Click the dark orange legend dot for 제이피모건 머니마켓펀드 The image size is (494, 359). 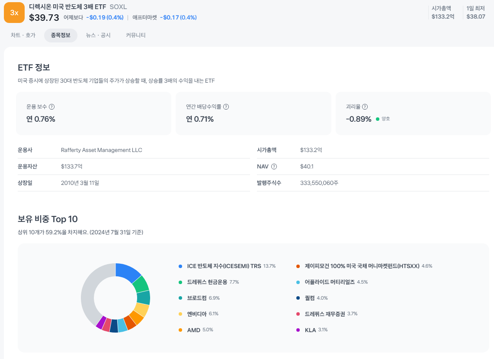pyautogui.click(x=298, y=266)
